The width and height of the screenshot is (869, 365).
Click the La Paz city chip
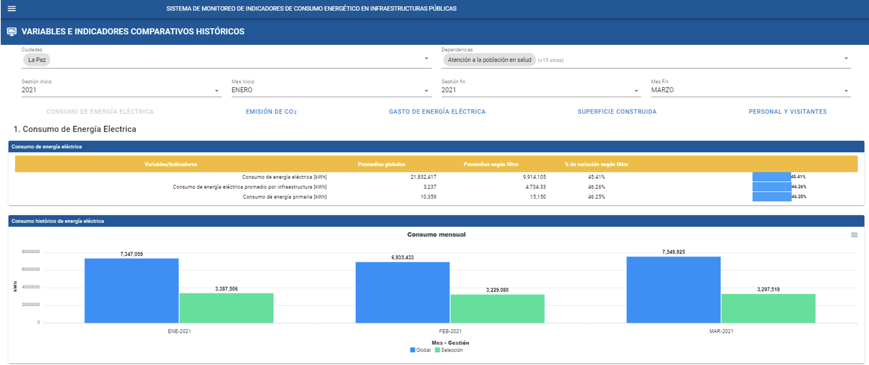pyautogui.click(x=37, y=60)
